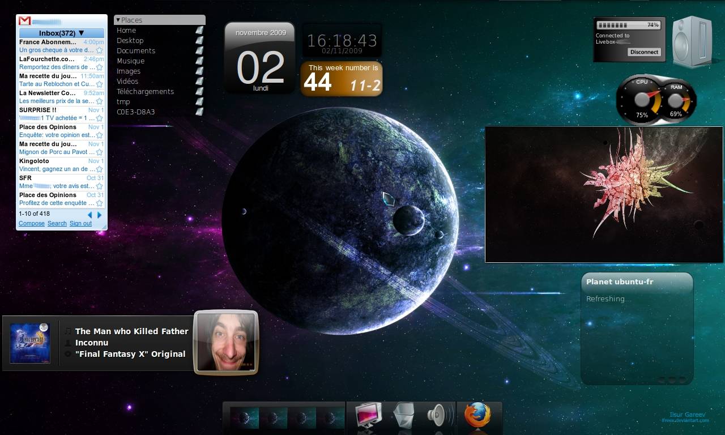725x435 pixels.
Task: Open 'Les meilleurs prix de la se...' email
Action: (x=57, y=101)
